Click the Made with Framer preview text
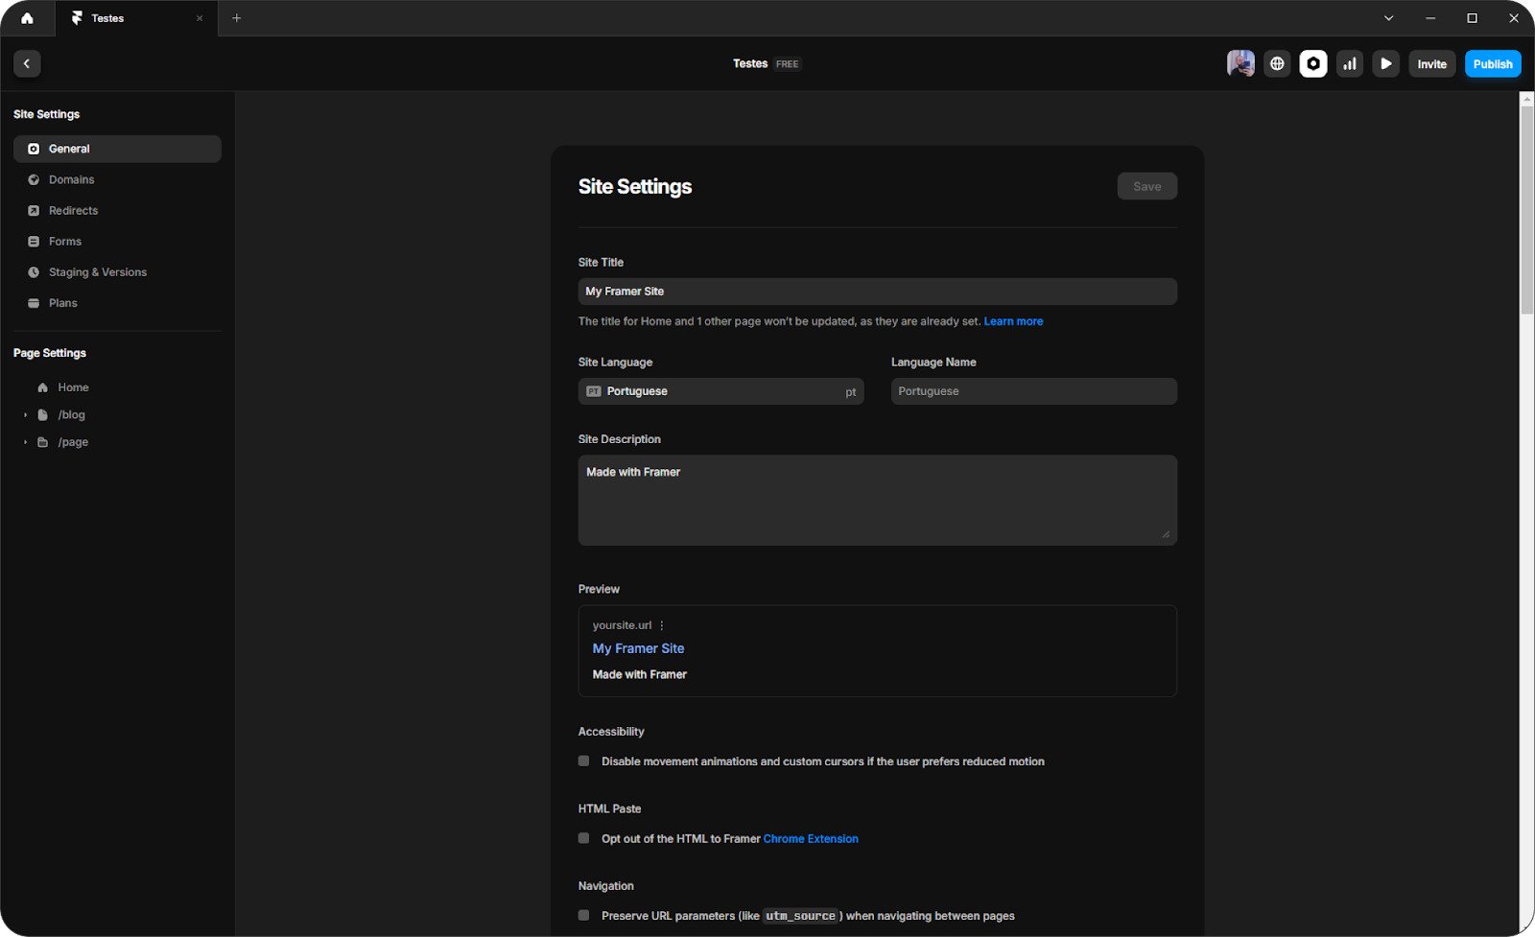The width and height of the screenshot is (1535, 937). [640, 674]
